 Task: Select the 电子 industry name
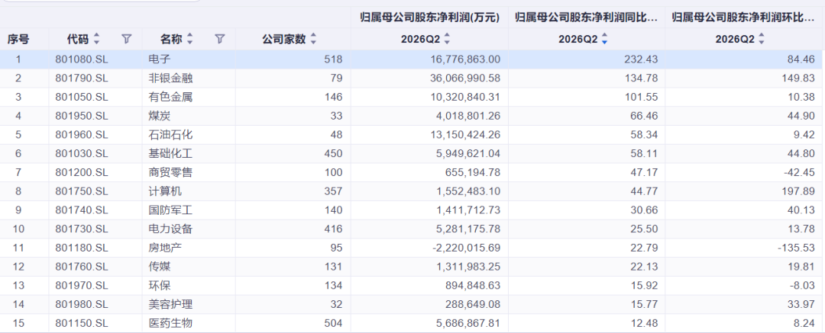pos(160,59)
